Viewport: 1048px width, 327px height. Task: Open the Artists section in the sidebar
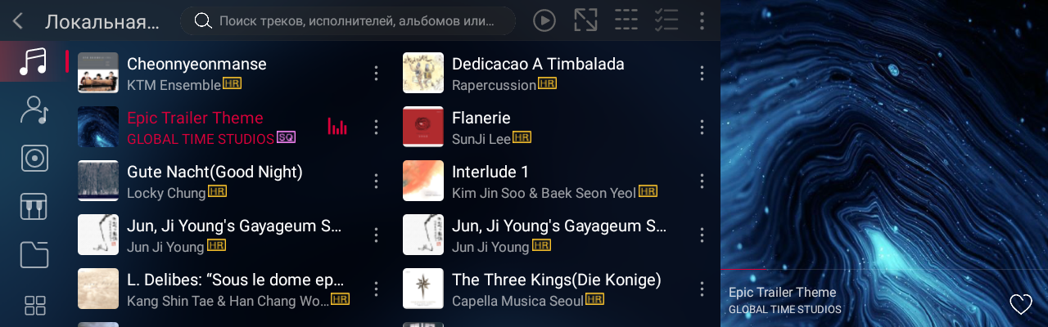(x=34, y=110)
